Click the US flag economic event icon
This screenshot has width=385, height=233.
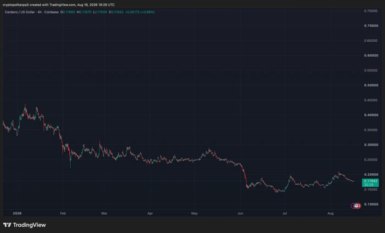click(x=356, y=206)
